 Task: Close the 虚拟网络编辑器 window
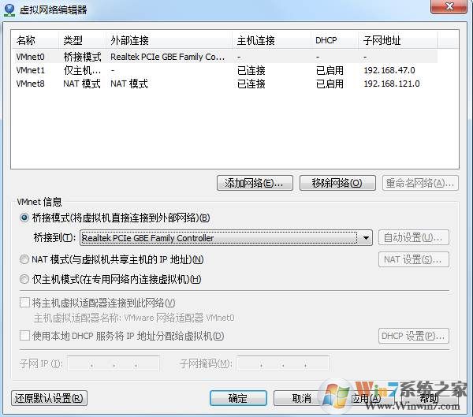click(449, 6)
